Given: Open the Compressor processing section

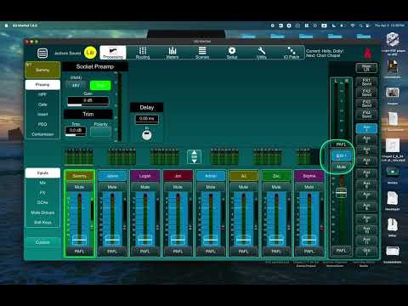Looking at the screenshot, I should point(42,134).
